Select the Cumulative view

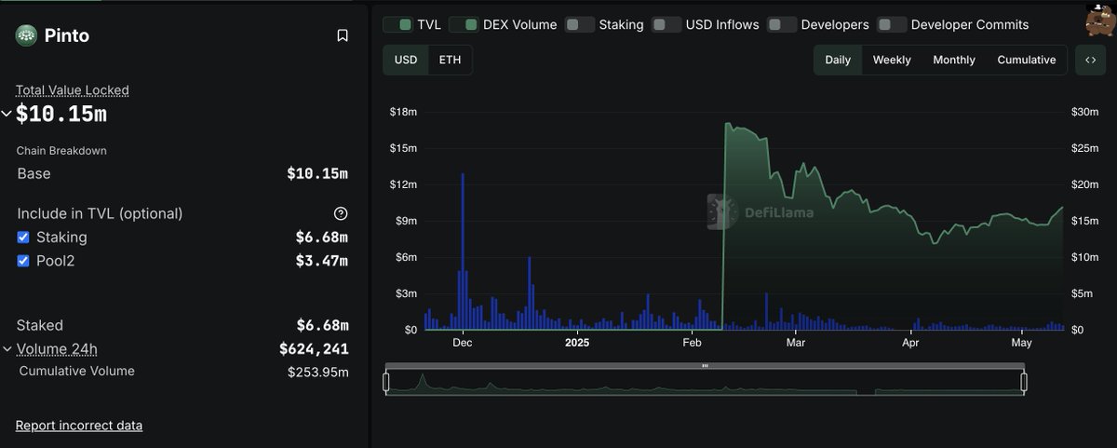point(1027,60)
